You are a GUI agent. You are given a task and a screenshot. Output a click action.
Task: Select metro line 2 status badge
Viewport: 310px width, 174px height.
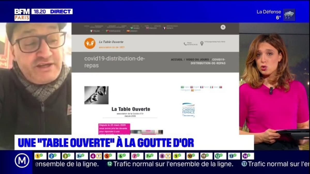tap(54, 156)
